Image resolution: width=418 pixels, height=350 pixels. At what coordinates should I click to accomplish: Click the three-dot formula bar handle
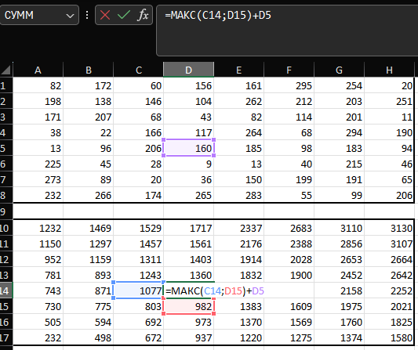(87, 15)
